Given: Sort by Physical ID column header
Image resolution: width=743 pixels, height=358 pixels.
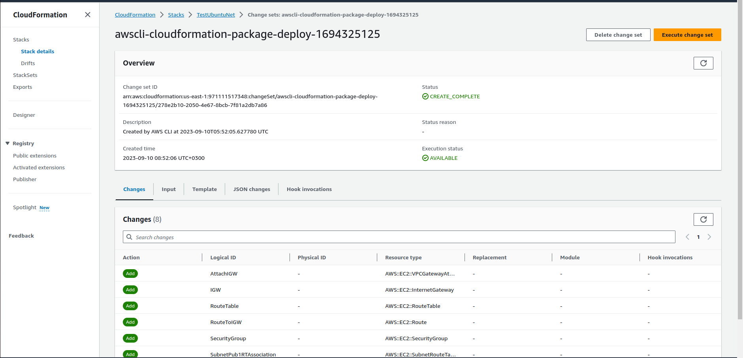Looking at the screenshot, I should coord(312,257).
